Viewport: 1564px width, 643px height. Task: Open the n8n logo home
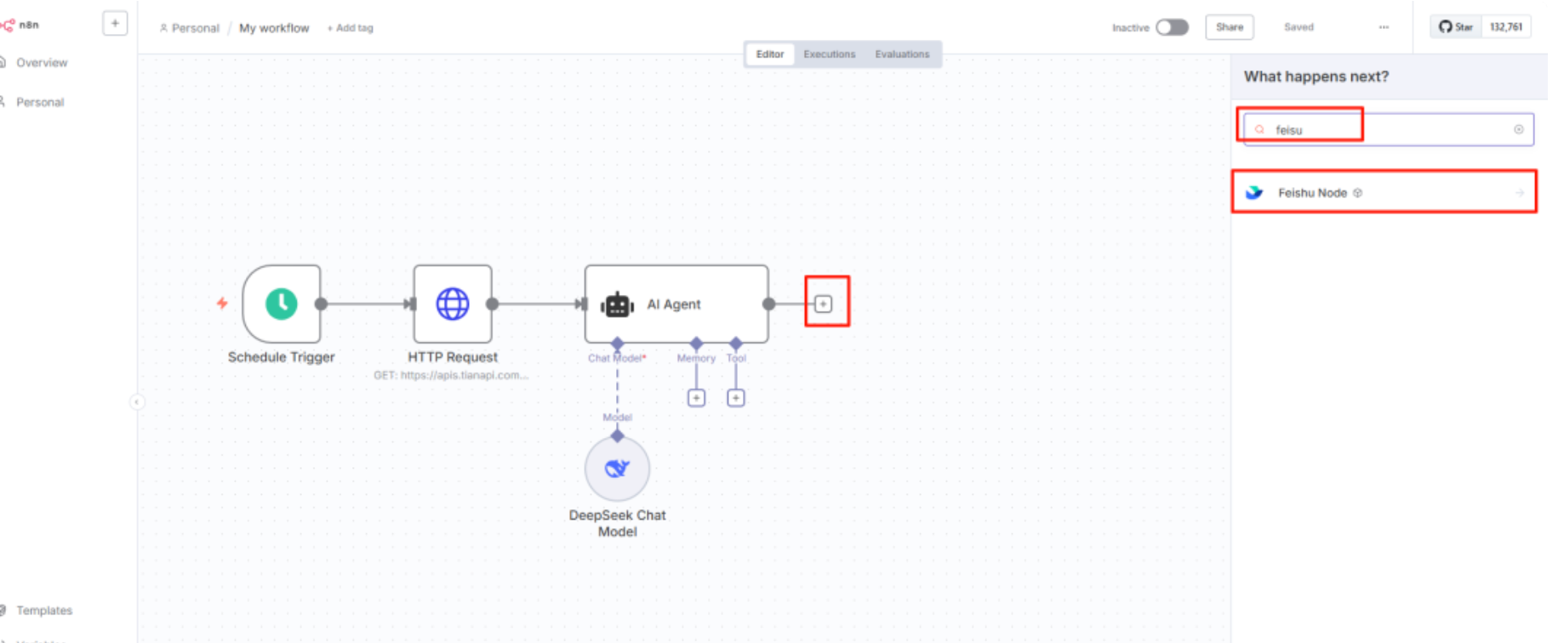coord(20,25)
